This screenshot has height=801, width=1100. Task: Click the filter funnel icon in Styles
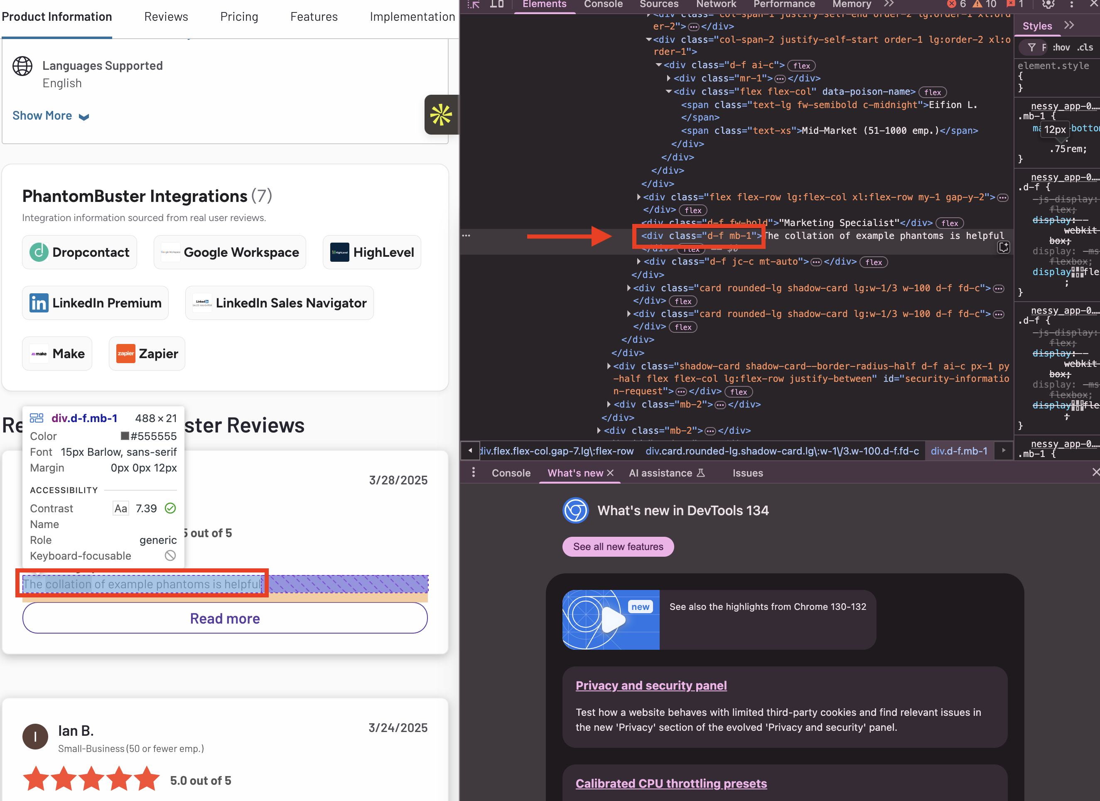[1031, 47]
